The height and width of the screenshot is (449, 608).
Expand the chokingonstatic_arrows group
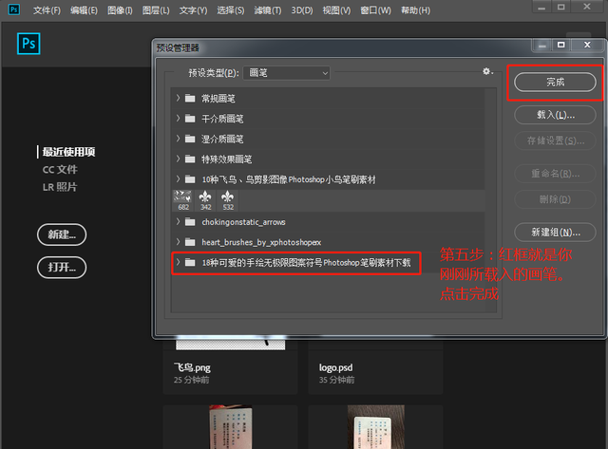coord(178,221)
